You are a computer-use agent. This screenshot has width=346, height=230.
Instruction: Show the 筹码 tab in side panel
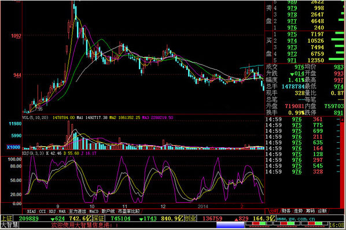[310, 211]
